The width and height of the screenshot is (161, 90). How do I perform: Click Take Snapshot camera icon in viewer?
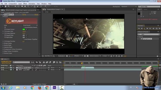[x=67, y=56]
